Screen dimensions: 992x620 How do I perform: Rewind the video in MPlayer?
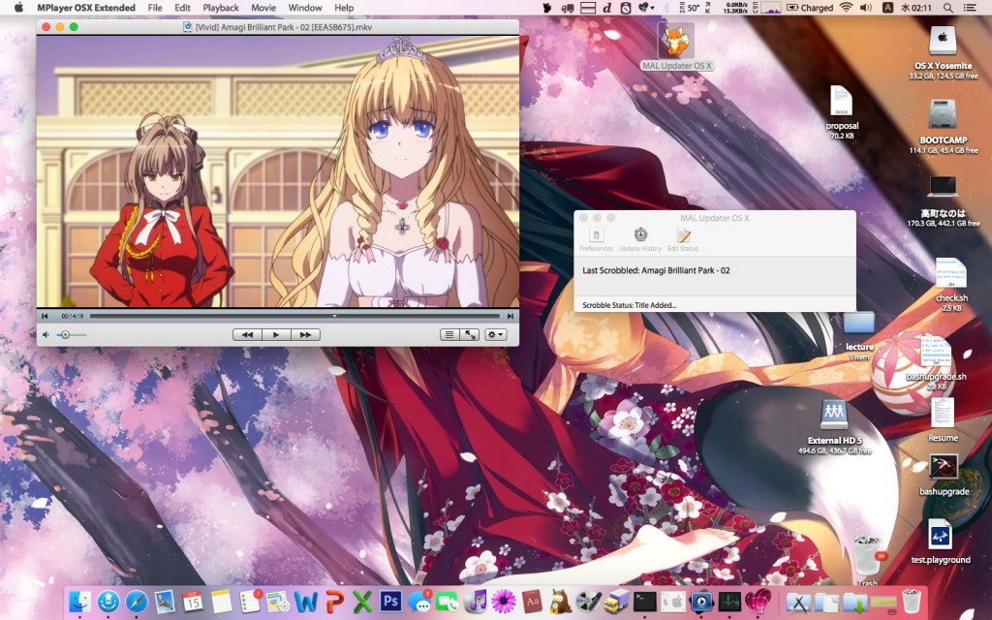pyautogui.click(x=247, y=334)
